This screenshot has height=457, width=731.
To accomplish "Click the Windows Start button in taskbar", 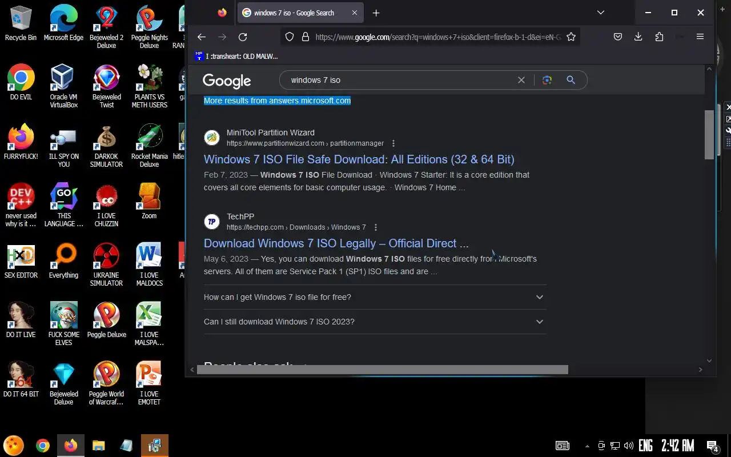I will pyautogui.click(x=14, y=446).
